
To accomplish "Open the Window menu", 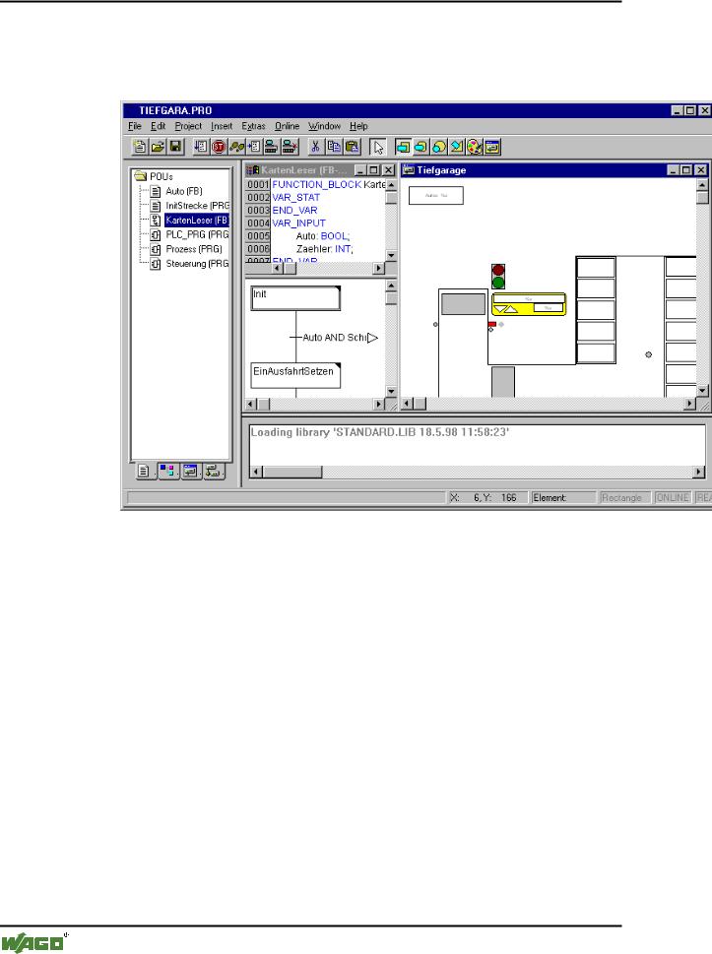I will point(324,126).
